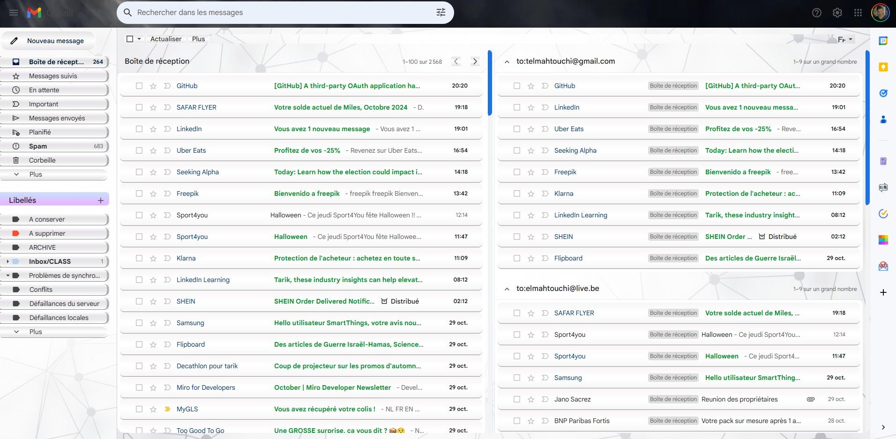Select Samsung email checkbox in inbox list
The width and height of the screenshot is (896, 439).
(139, 323)
